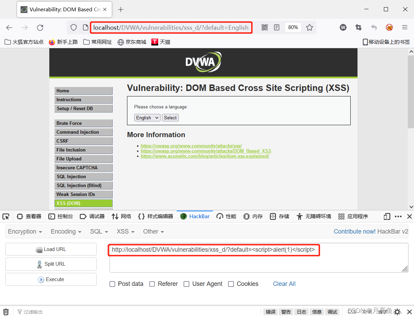Click the Split URL button

[51, 264]
